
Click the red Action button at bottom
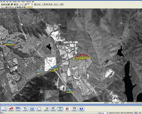tap(11, 109)
